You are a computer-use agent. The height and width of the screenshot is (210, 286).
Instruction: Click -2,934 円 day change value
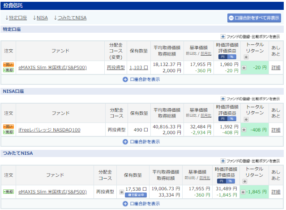point(201,133)
